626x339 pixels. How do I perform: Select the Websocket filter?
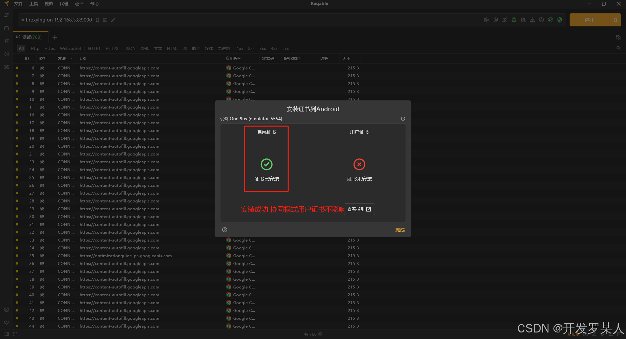[70, 48]
